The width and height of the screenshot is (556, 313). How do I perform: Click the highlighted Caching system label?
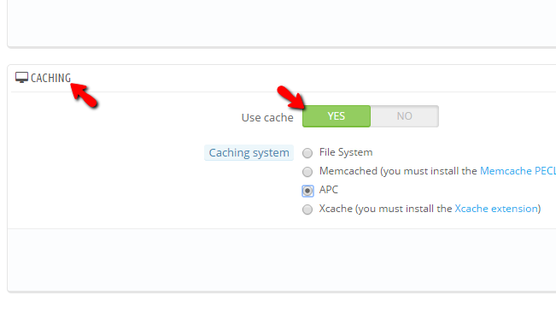pos(249,152)
